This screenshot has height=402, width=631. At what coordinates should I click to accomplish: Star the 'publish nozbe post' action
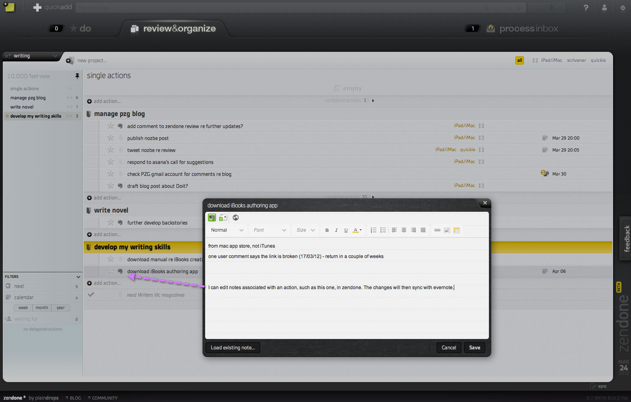111,138
